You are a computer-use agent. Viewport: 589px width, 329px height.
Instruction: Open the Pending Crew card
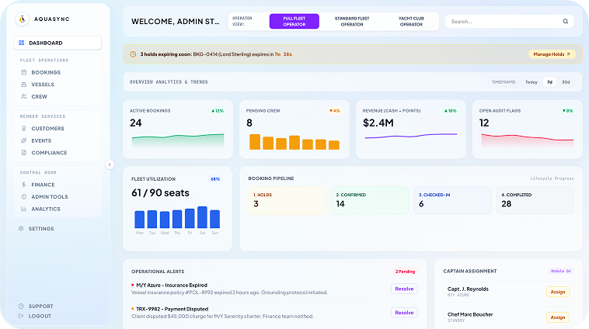294,129
